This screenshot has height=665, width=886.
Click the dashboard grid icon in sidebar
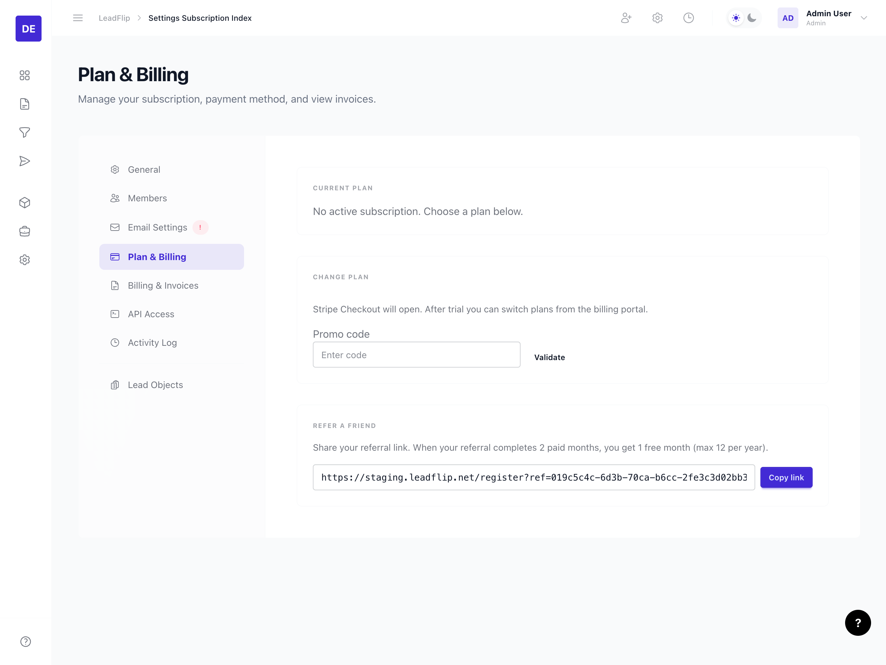point(24,75)
